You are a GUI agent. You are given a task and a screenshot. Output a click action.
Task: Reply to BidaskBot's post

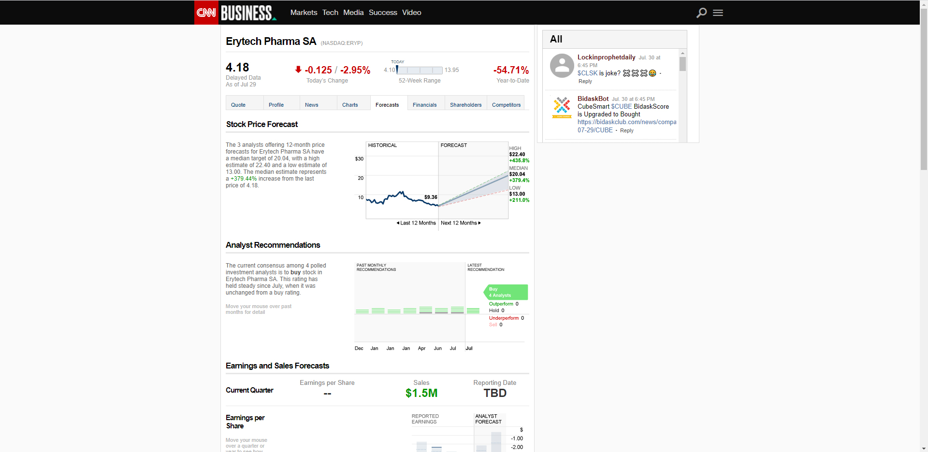[x=626, y=131]
